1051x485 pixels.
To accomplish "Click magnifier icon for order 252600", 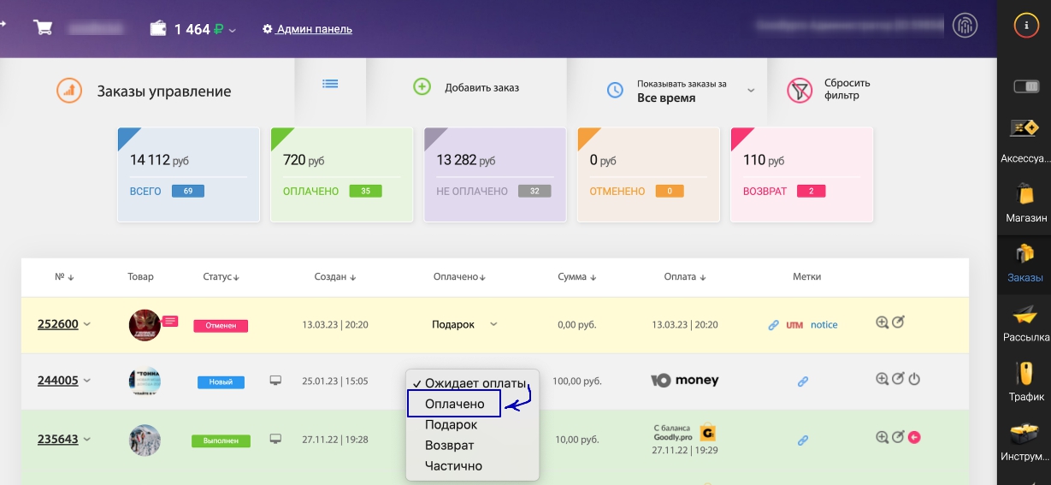I will pyautogui.click(x=883, y=322).
